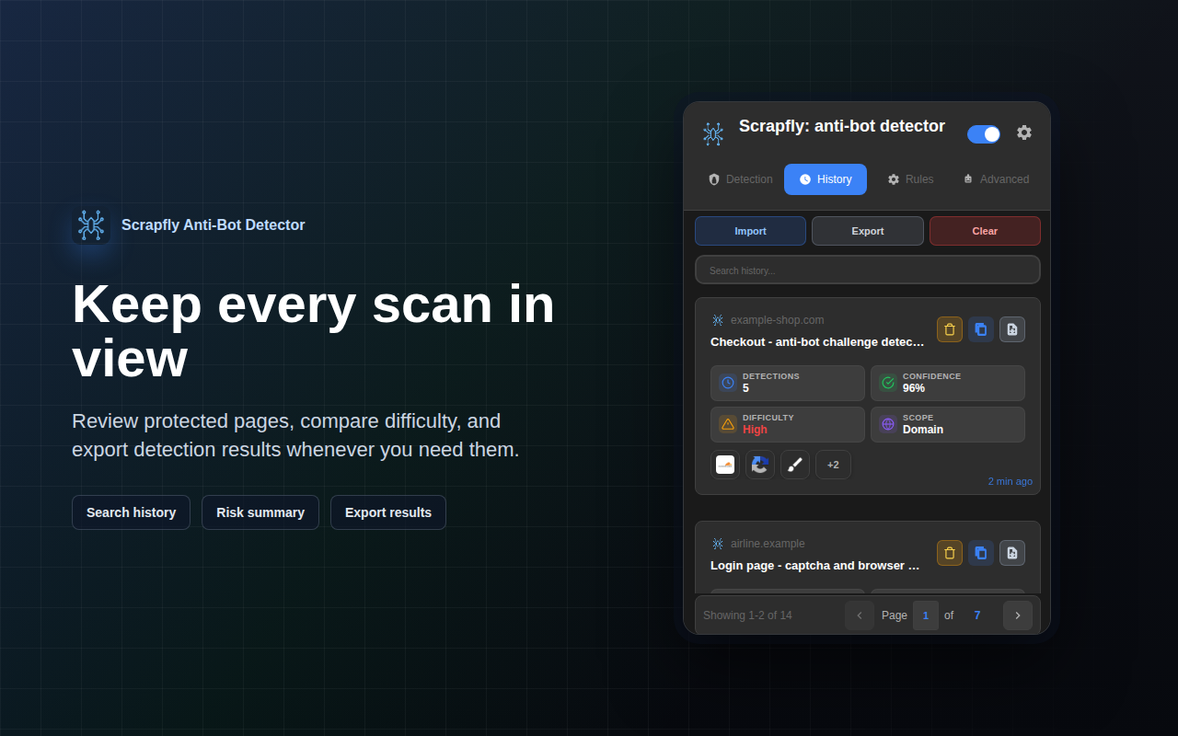The width and height of the screenshot is (1178, 736).
Task: Click the 'Scrapfly Anti-Bot Detector' brand text
Action: 214,225
